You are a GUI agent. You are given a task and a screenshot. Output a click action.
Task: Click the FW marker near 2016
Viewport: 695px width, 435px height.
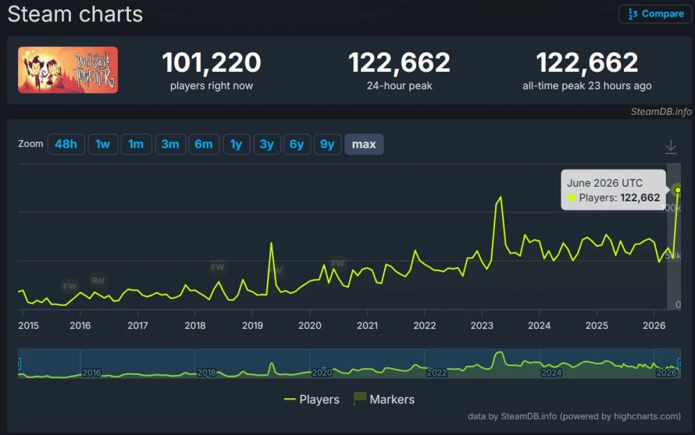tap(69, 287)
